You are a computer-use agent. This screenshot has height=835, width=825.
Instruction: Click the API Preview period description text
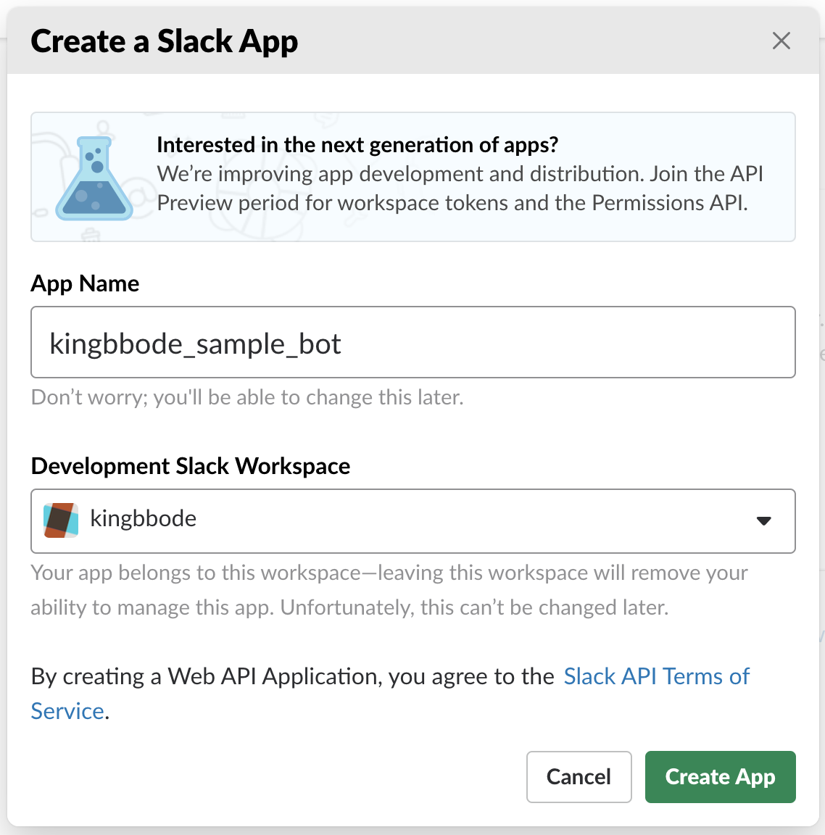pos(460,188)
